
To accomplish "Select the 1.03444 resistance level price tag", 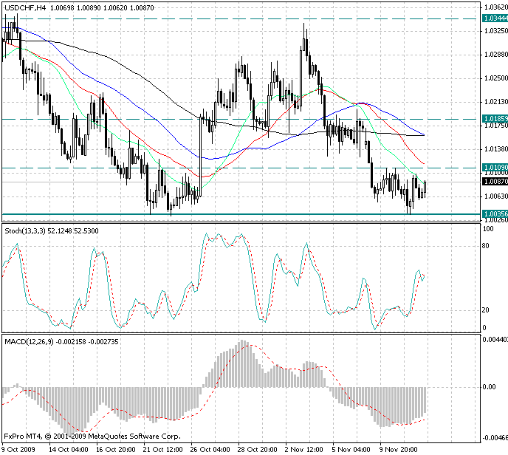I will click(494, 18).
